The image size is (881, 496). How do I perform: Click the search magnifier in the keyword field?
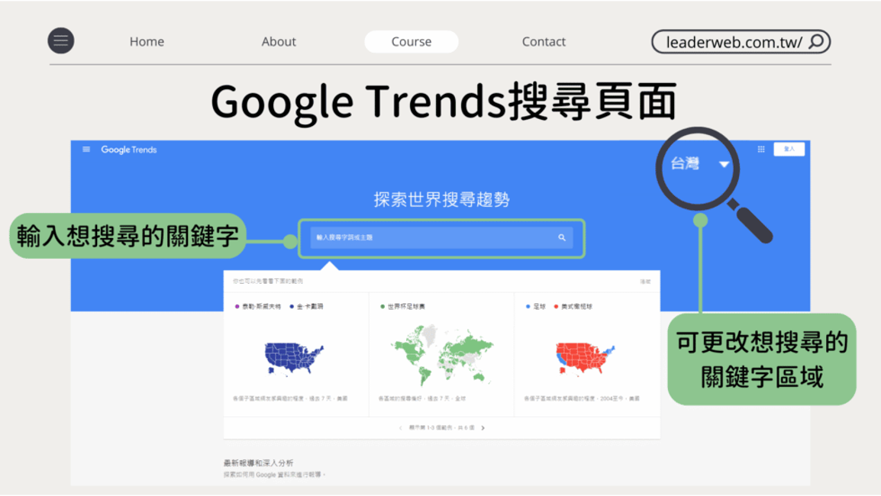pos(560,238)
